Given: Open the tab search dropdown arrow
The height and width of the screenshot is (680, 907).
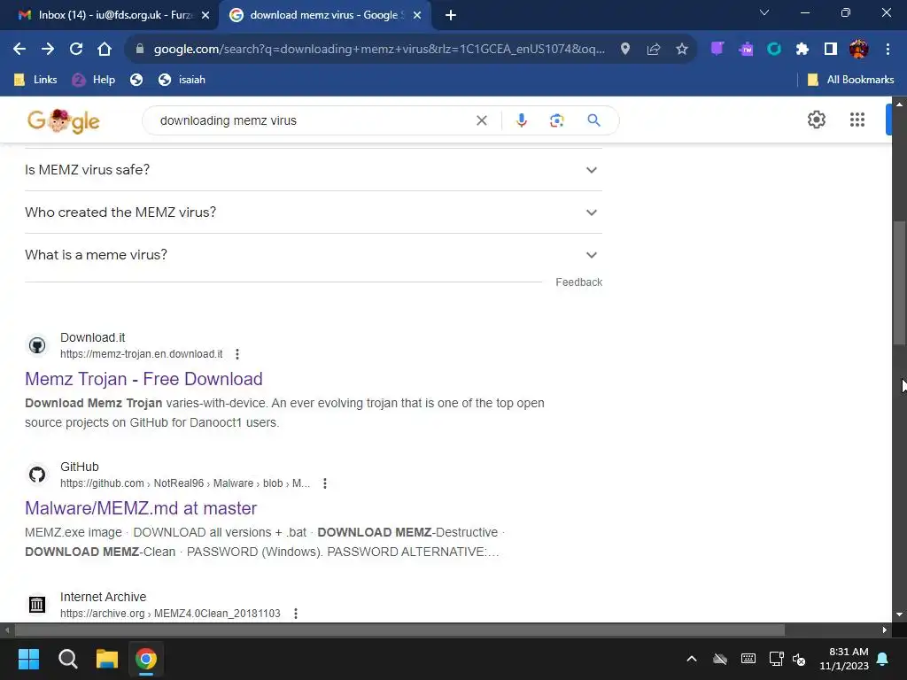Looking at the screenshot, I should [764, 12].
